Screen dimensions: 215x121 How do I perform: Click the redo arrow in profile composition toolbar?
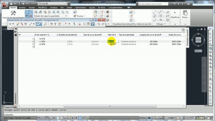click(103, 24)
